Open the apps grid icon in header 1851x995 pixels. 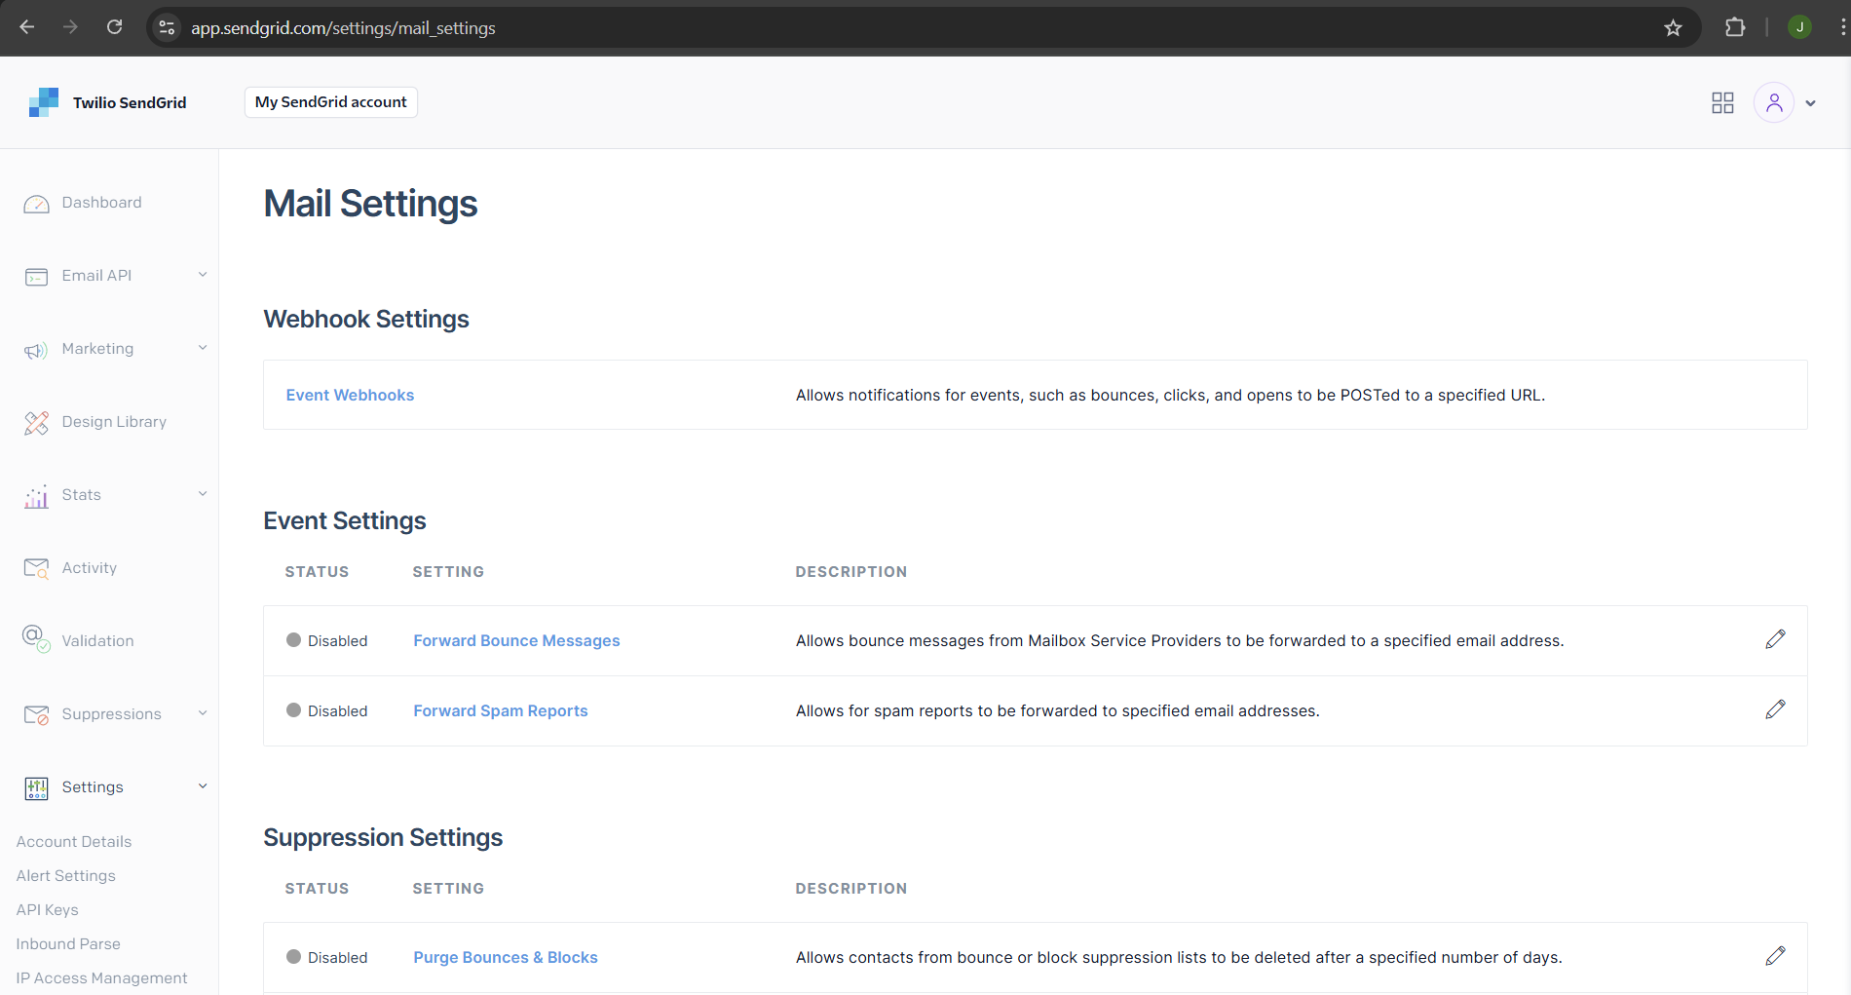coord(1722,102)
